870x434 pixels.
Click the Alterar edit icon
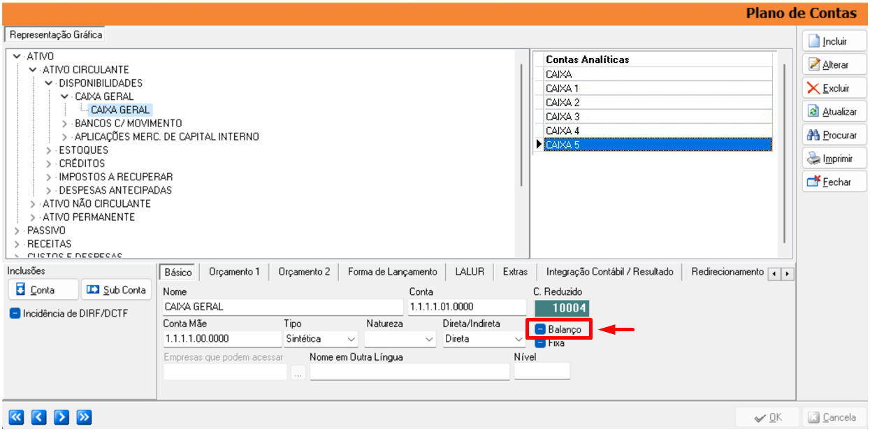point(813,65)
